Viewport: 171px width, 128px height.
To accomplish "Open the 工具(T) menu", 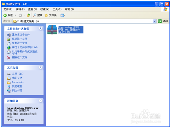I will [57, 9].
